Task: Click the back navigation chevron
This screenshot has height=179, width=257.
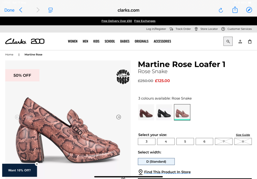Action: (x=20, y=10)
